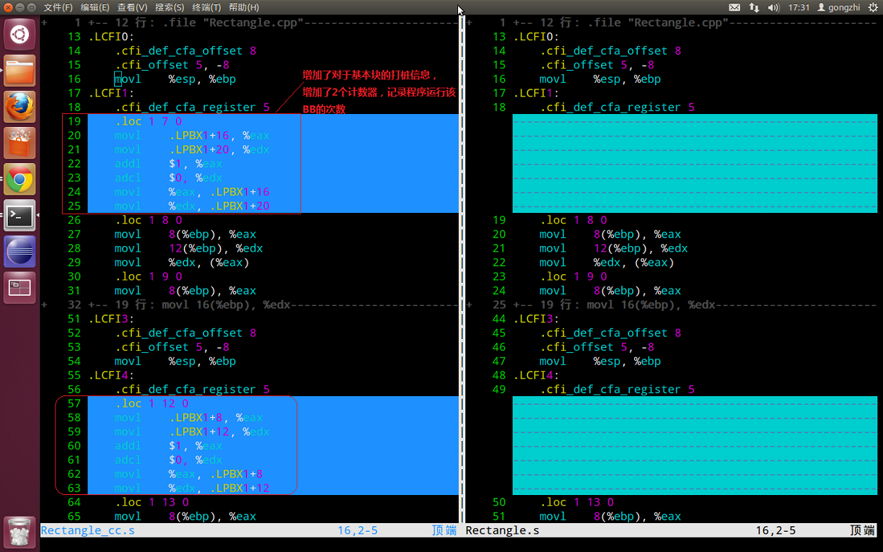Click 'adcl $0, %edx' on line 23
Screen dimensions: 883x552
coord(168,178)
